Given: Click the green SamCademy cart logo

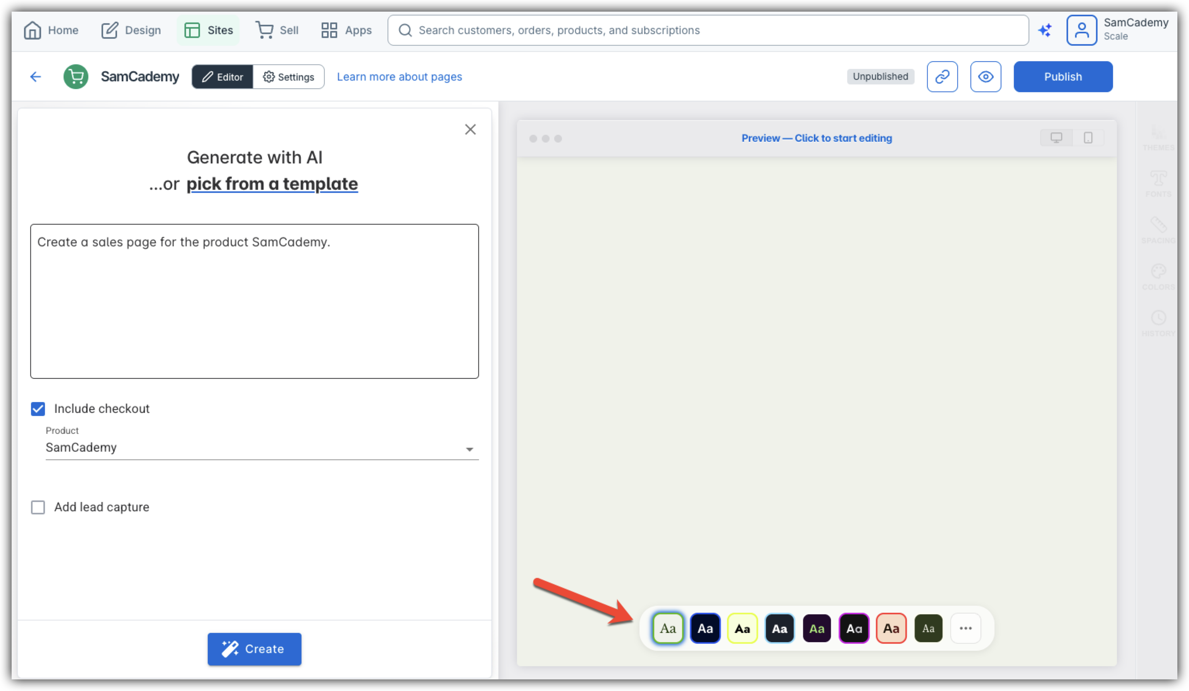Looking at the screenshot, I should pos(76,76).
